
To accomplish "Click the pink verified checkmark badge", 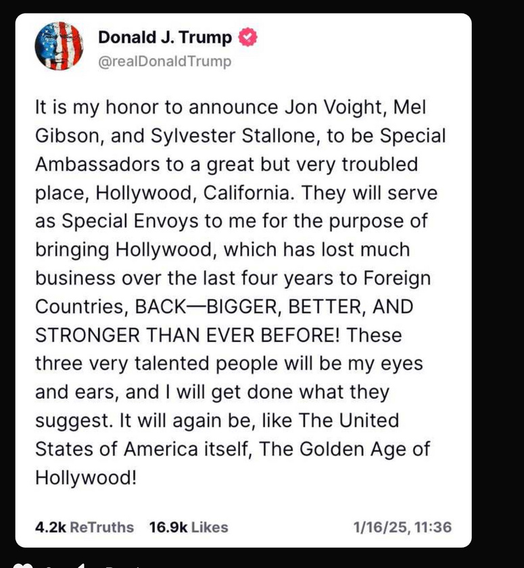I will click(x=247, y=37).
